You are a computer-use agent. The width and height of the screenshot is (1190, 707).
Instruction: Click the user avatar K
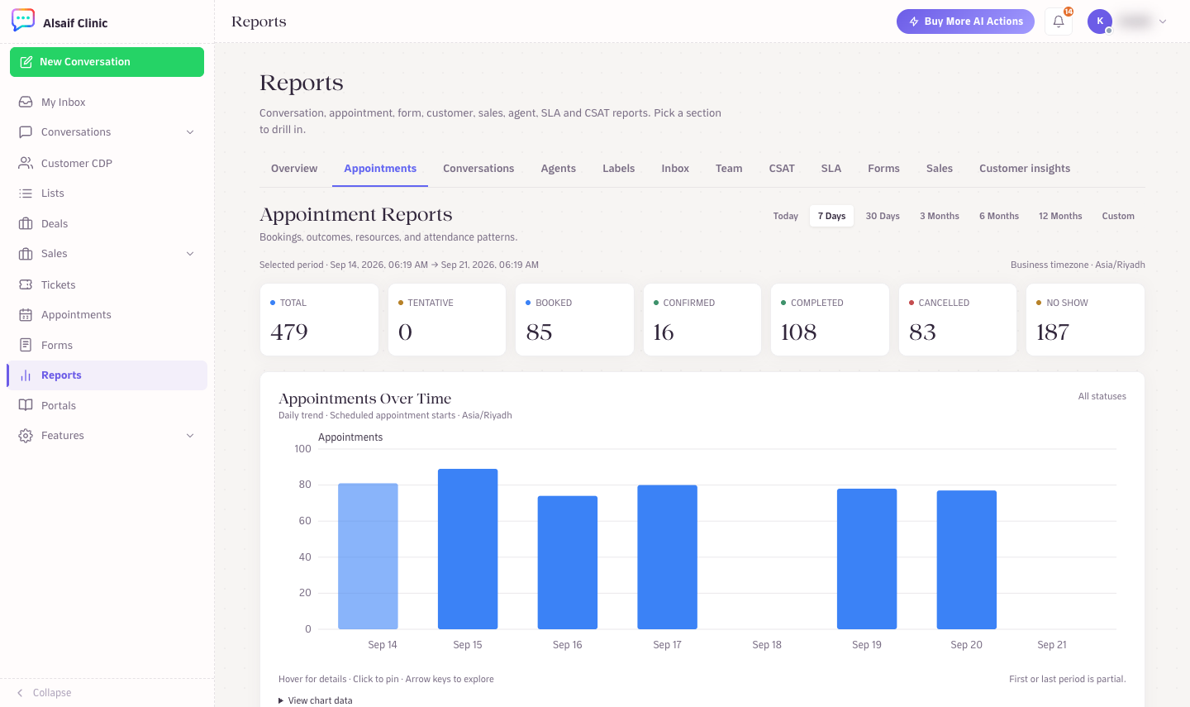pyautogui.click(x=1100, y=21)
